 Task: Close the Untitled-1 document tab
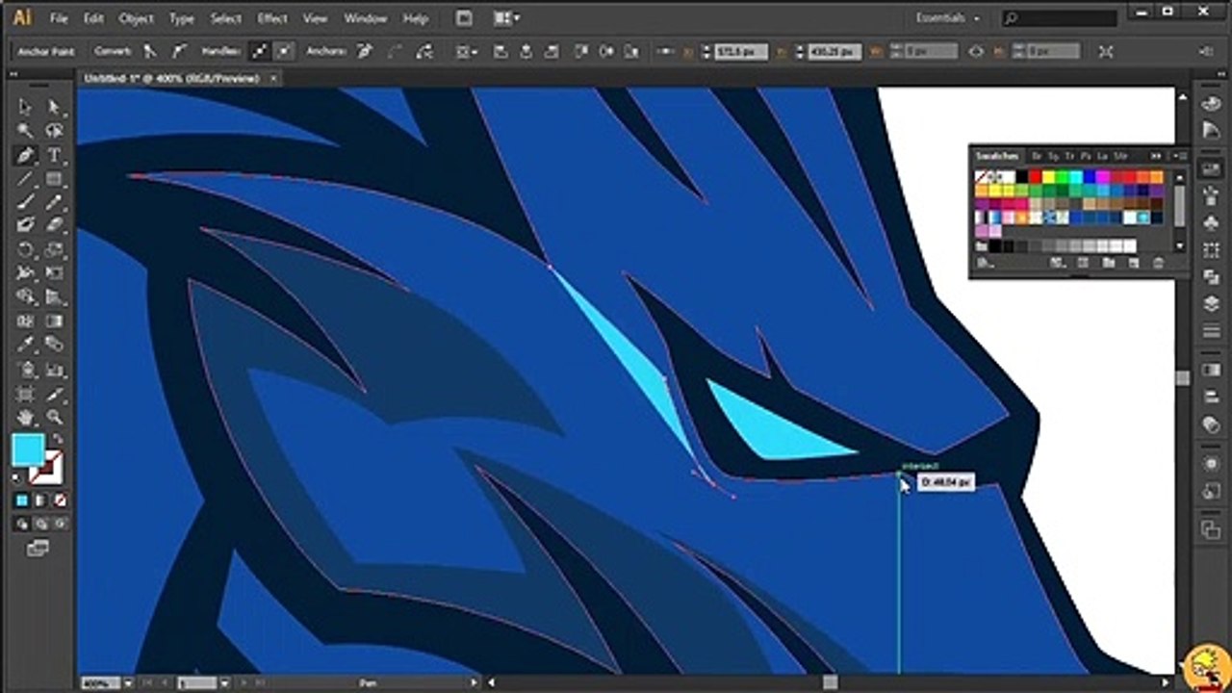pos(273,78)
